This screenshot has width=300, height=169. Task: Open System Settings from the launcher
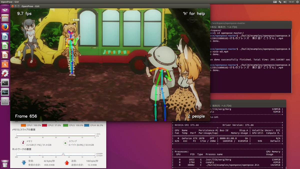point(5,73)
